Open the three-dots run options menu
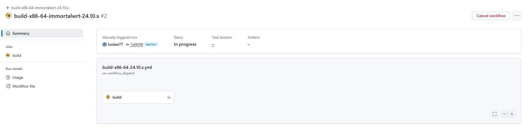 517,16
